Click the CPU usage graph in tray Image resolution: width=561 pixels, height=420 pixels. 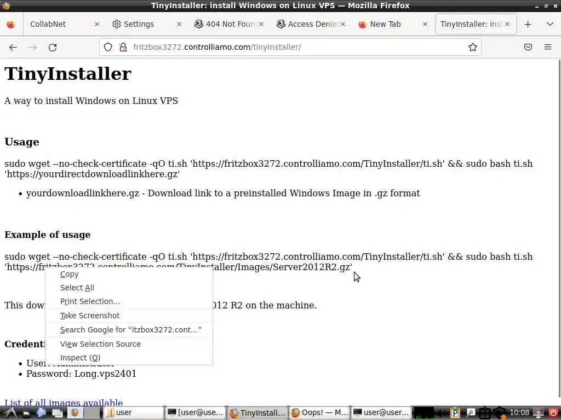coord(423,413)
